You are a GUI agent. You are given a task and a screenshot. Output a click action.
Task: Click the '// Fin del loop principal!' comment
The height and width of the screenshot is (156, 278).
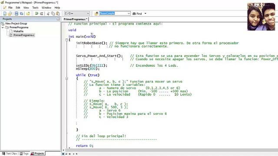click(101, 136)
